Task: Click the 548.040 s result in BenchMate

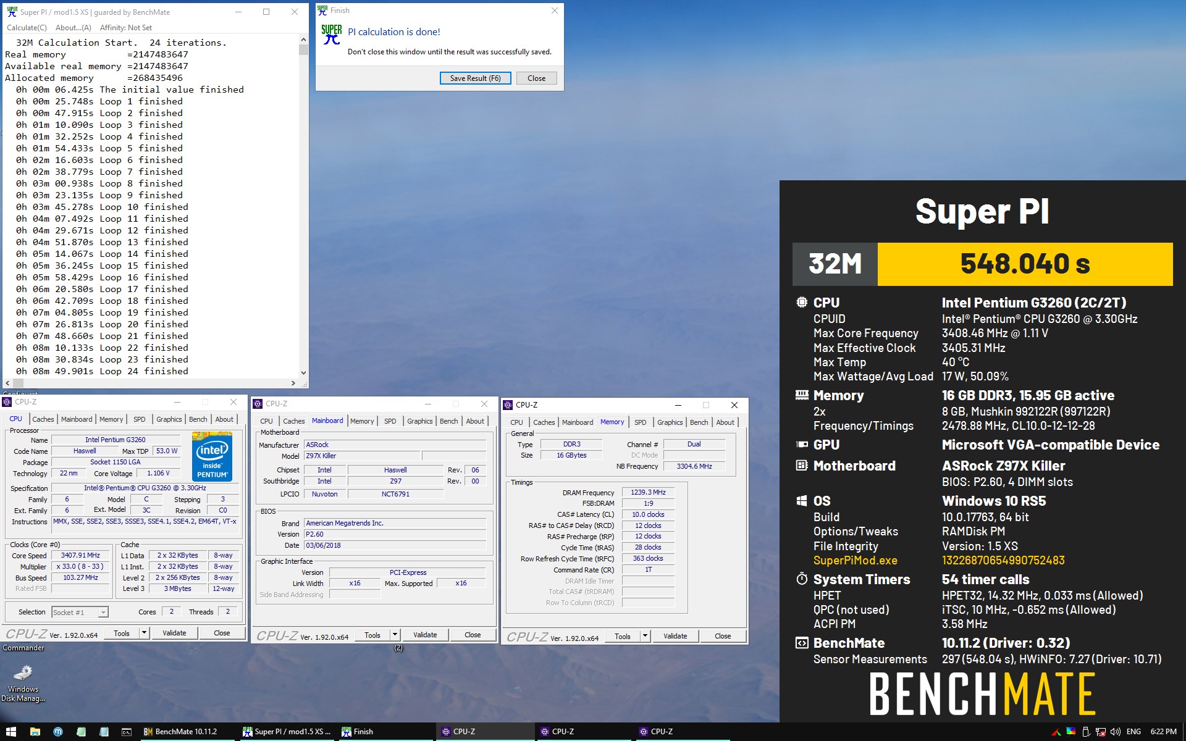Action: [1025, 264]
